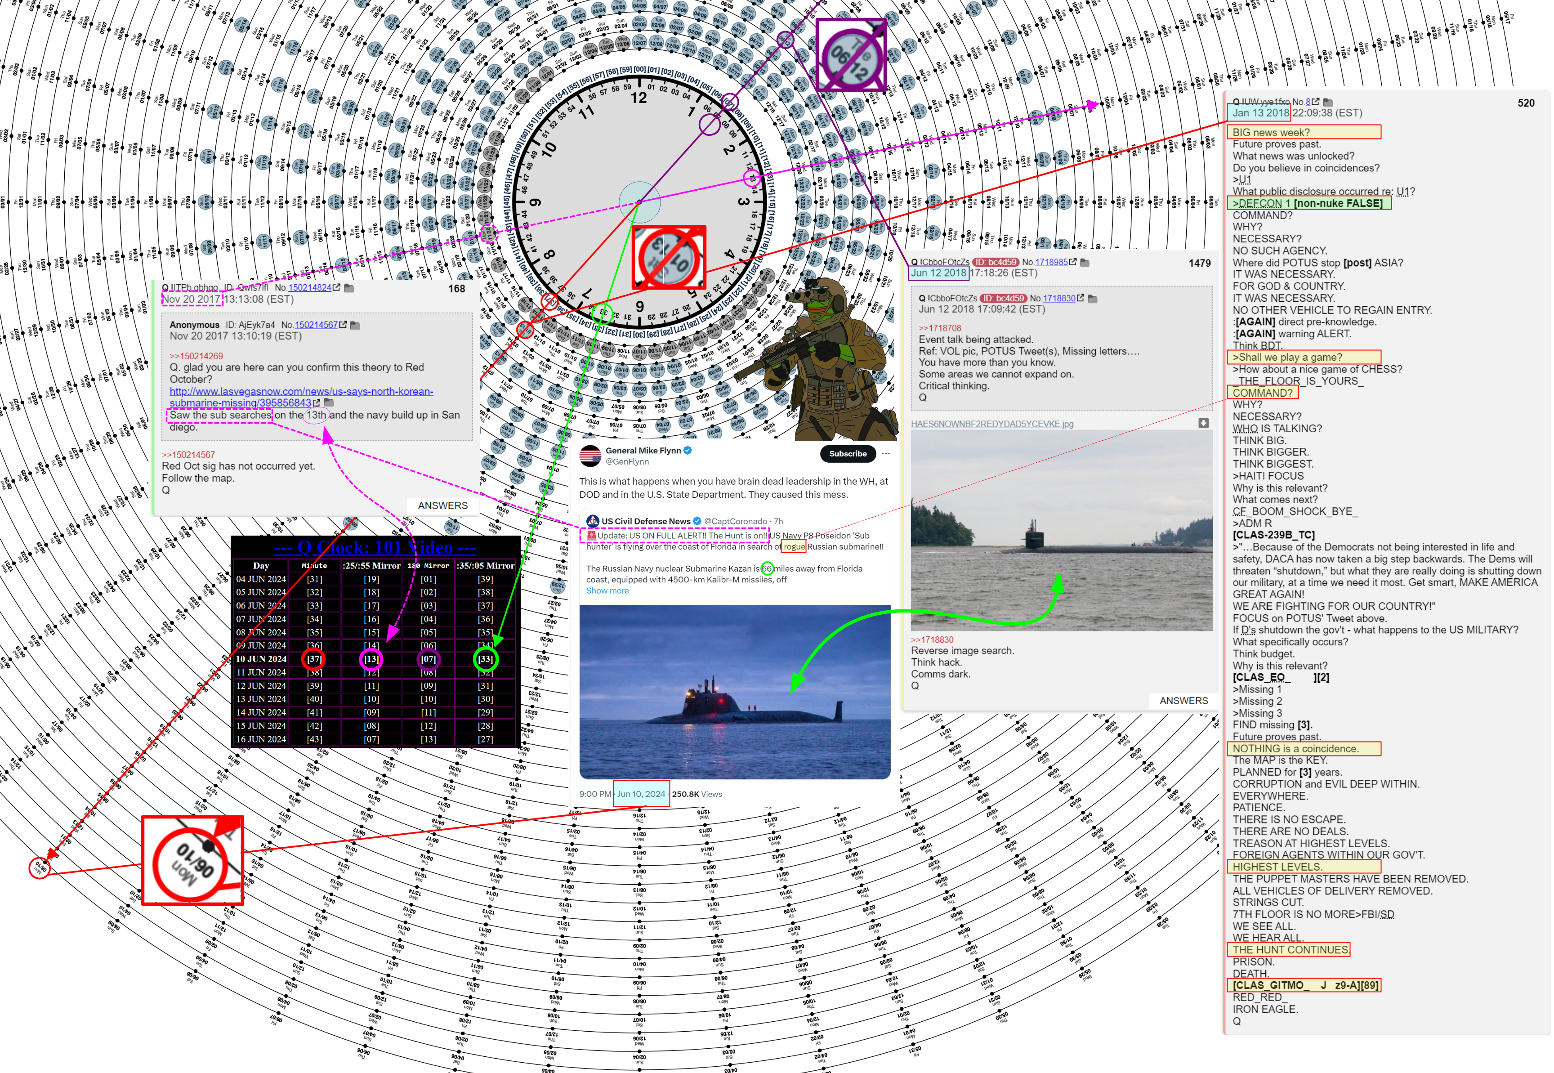
Task: Click folder icon after lasvegasnow URL
Action: 329,402
